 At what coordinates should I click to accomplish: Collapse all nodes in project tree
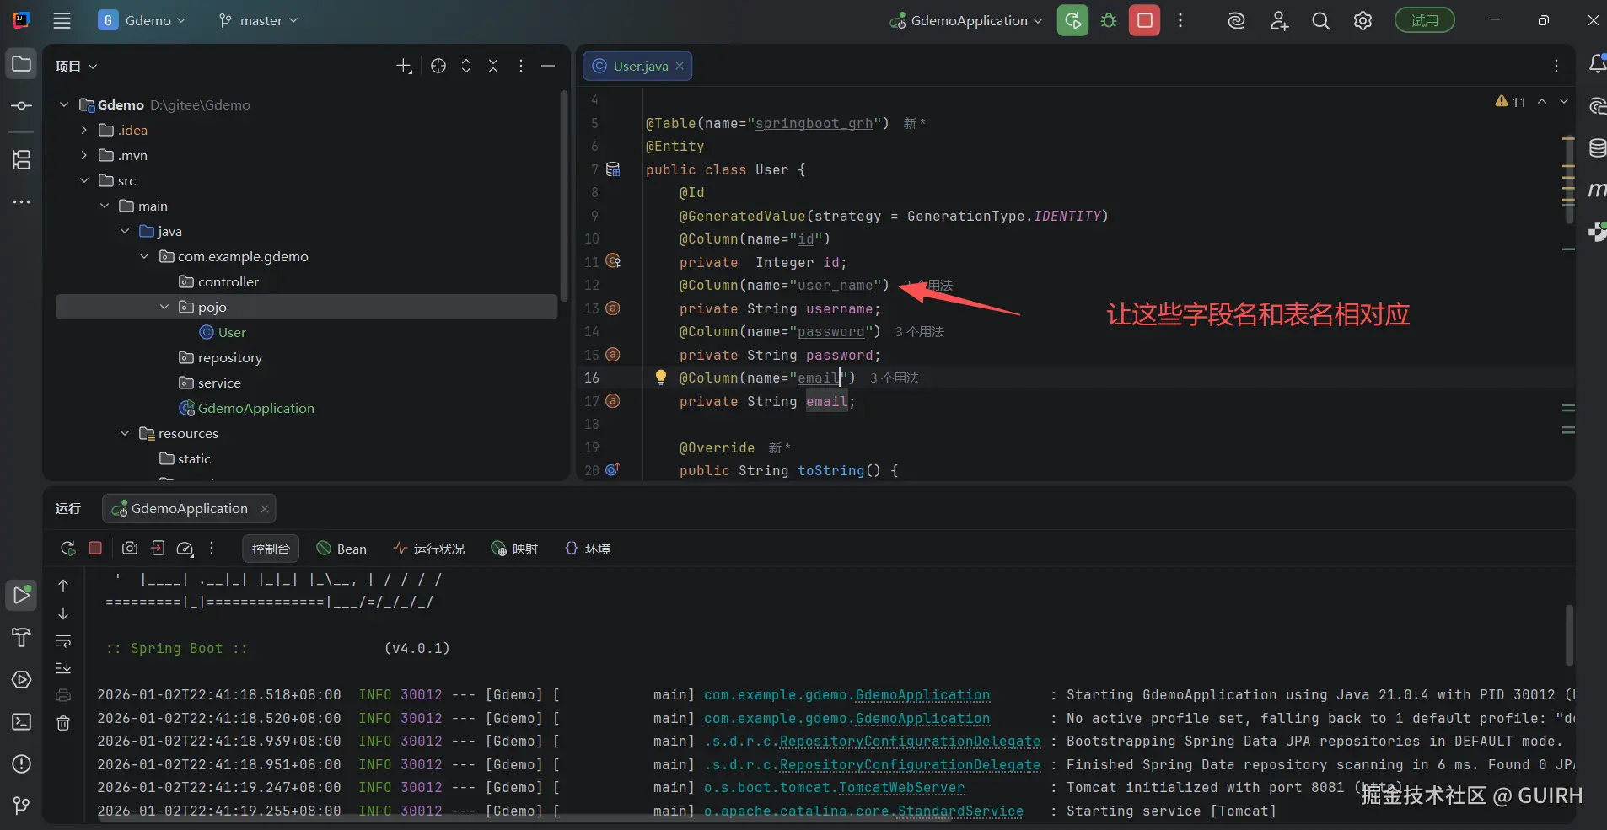pyautogui.click(x=493, y=66)
